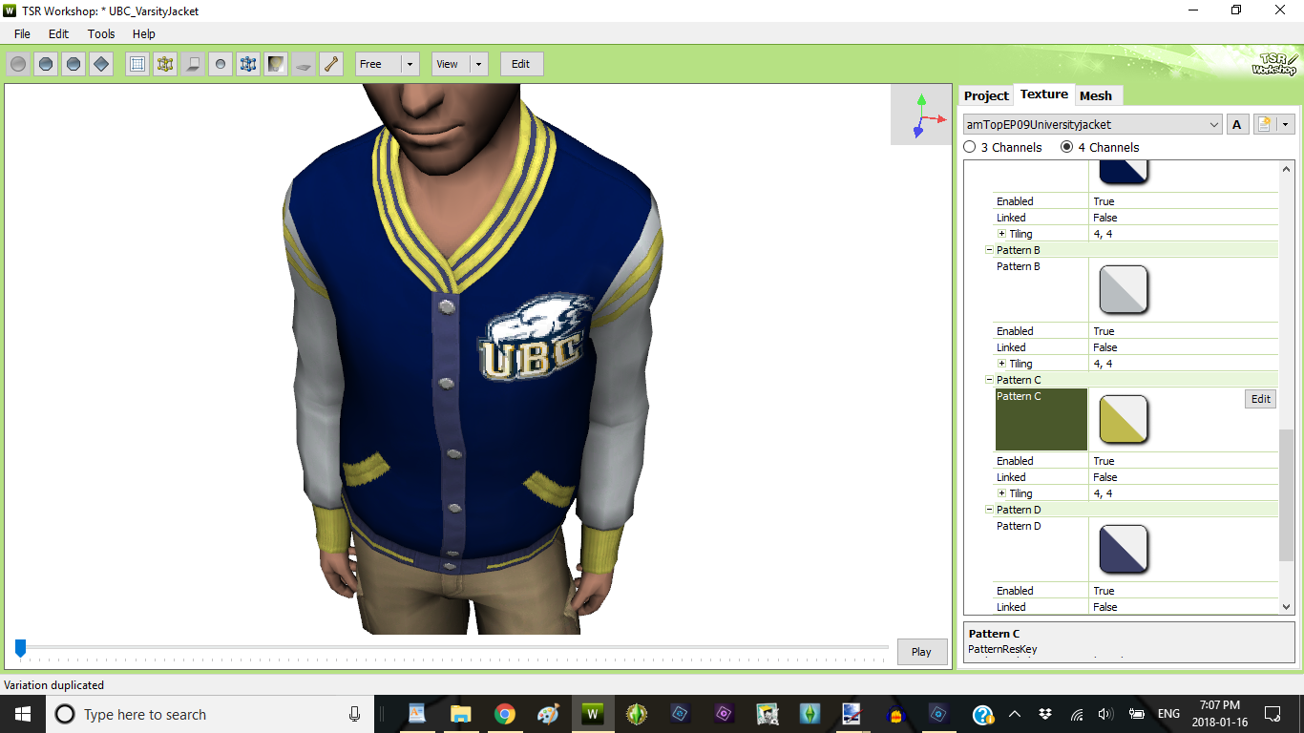The width and height of the screenshot is (1304, 733).
Task: Click the diamond-shaped view icon
Action: coord(101,64)
